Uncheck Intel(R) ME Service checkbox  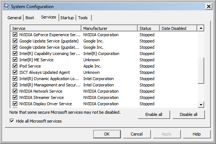click(15, 60)
